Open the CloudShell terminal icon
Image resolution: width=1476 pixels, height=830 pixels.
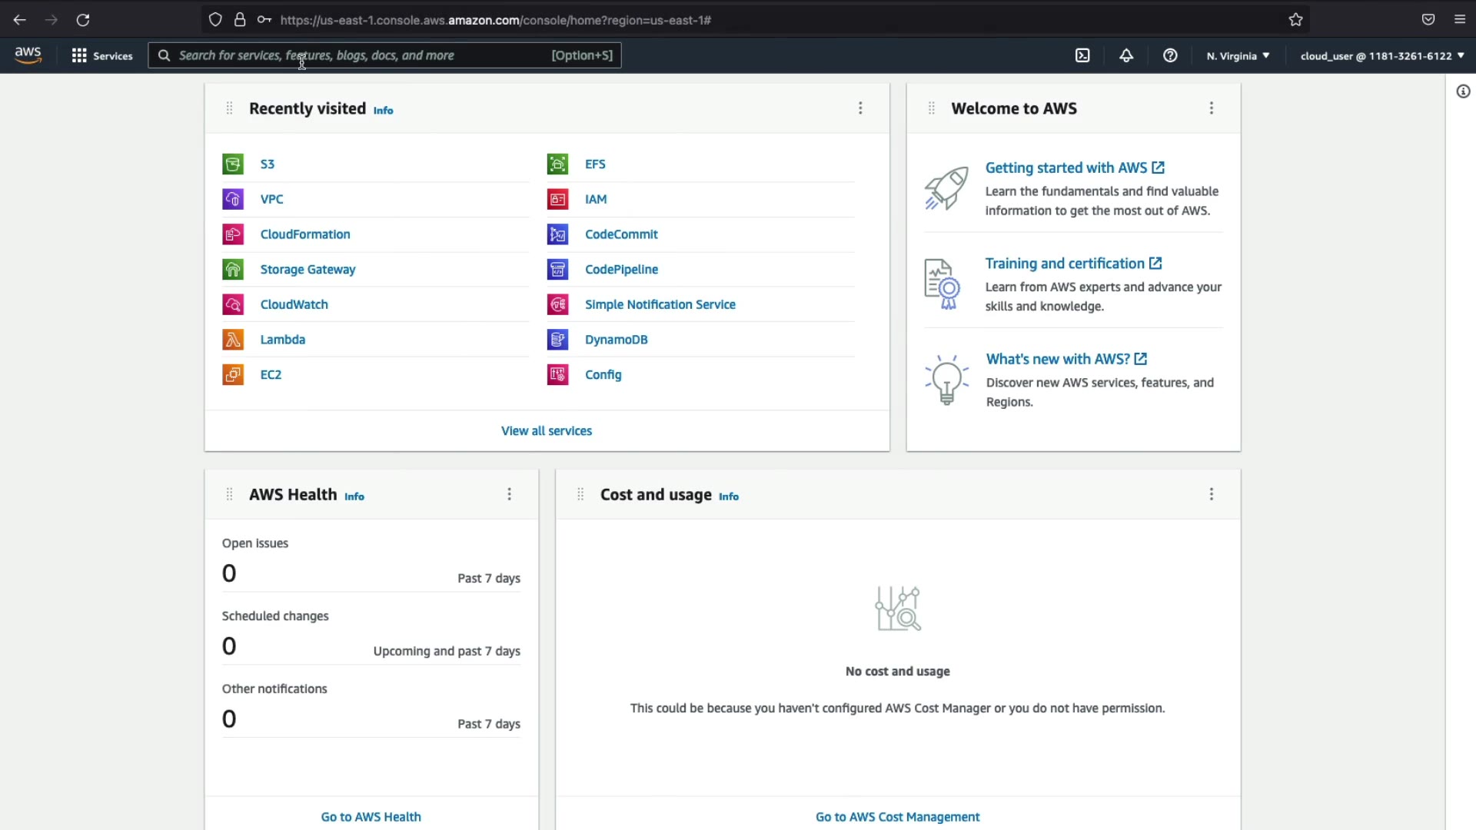(x=1082, y=55)
